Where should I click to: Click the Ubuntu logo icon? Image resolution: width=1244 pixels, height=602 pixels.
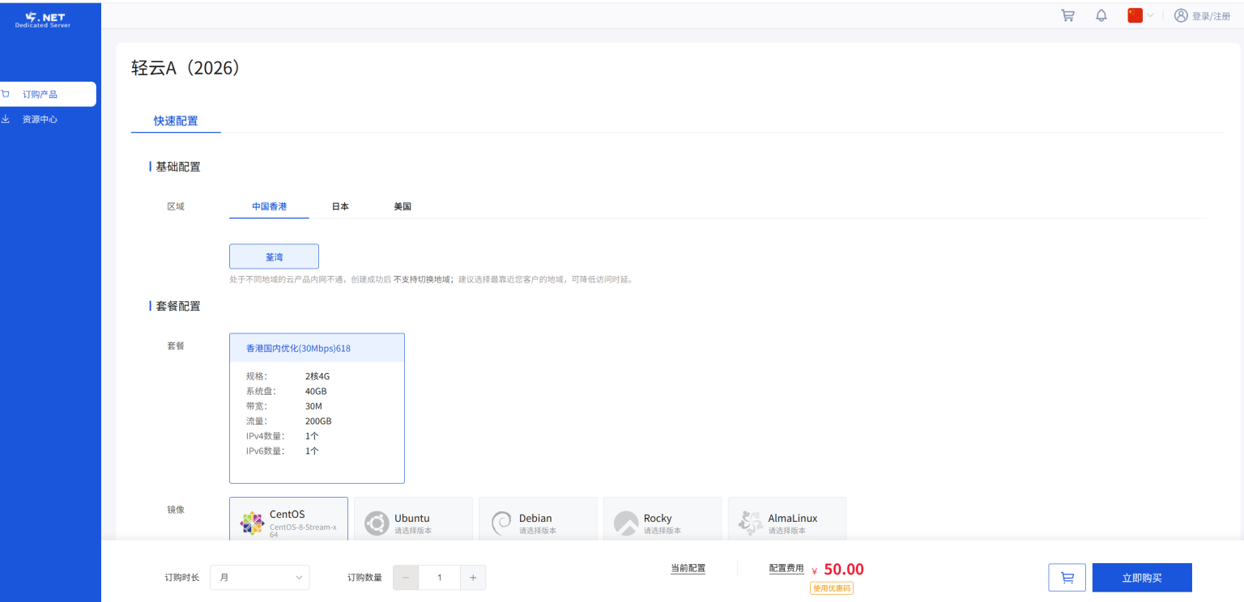(x=377, y=524)
